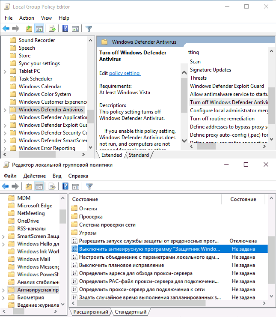Click Back arrow in Russian editor toolbar
The width and height of the screenshot is (276, 317).
(5, 186)
